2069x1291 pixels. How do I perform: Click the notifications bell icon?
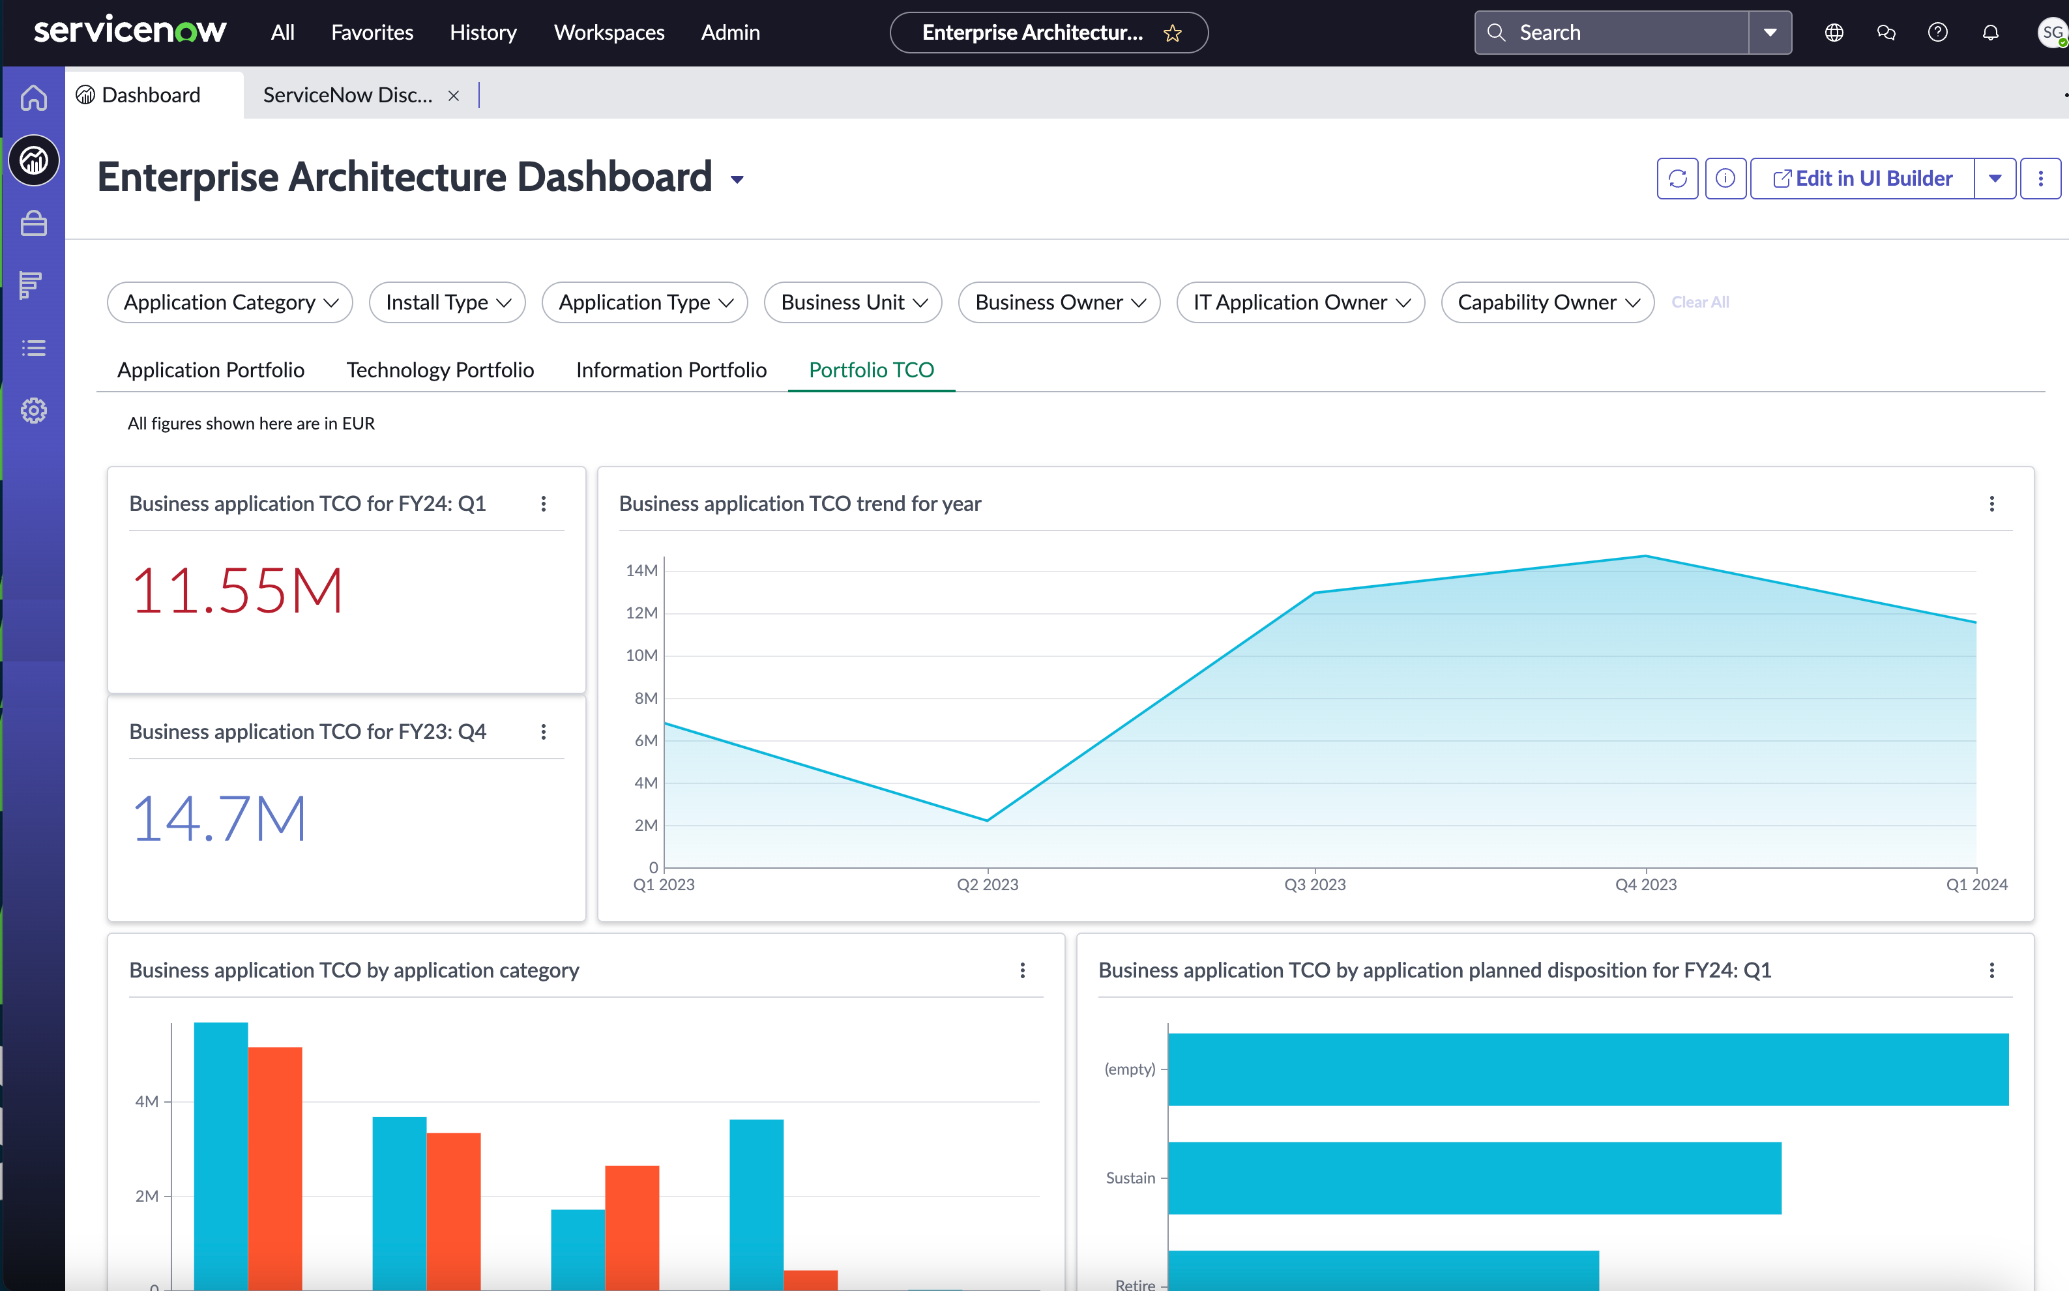click(1989, 33)
